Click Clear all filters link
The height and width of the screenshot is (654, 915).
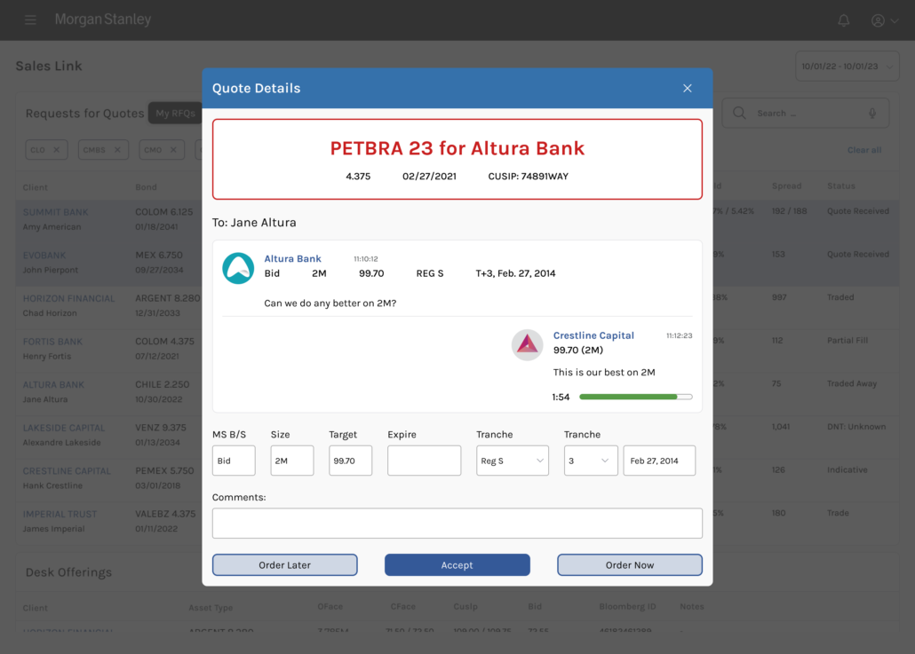(864, 150)
